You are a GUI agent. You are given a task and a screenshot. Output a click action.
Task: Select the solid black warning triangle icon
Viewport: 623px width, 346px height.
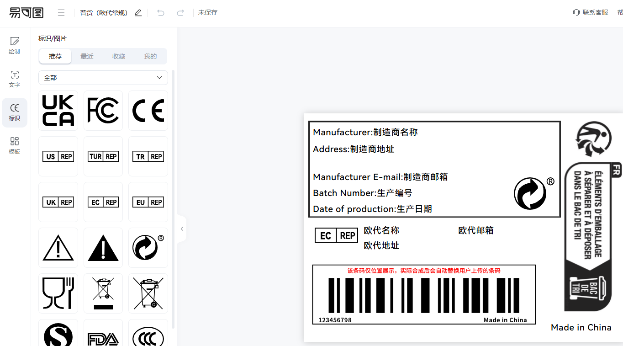[x=103, y=248]
